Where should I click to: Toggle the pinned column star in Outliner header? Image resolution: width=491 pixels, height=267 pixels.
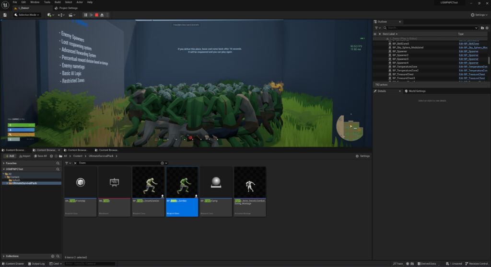click(x=380, y=34)
